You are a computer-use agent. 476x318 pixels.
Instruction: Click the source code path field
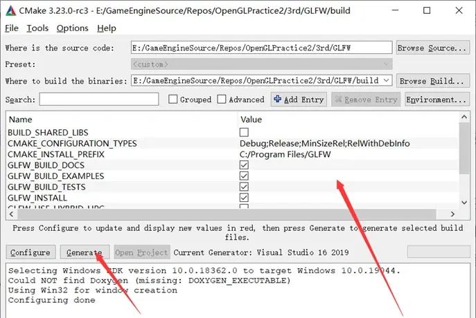pyautogui.click(x=261, y=48)
